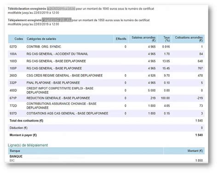Click 'Montant à payer (€)' label
Screen dimensions: 218x173
tap(23, 135)
